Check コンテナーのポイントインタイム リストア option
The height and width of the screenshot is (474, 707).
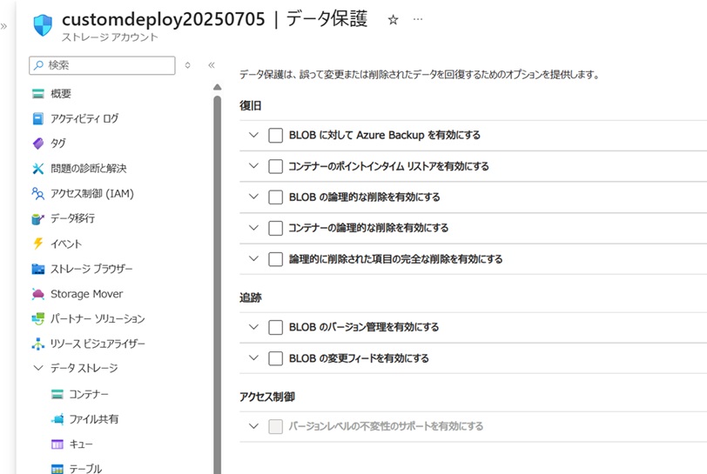pos(275,166)
